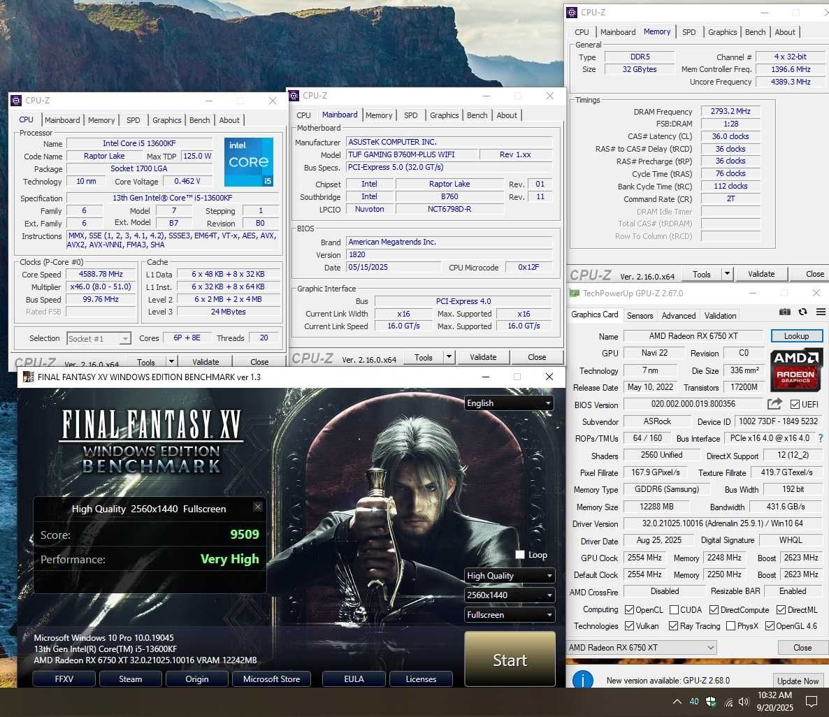Click the Core Speed value 4588.78 MHz
Viewport: 829px width, 717px height.
(101, 274)
